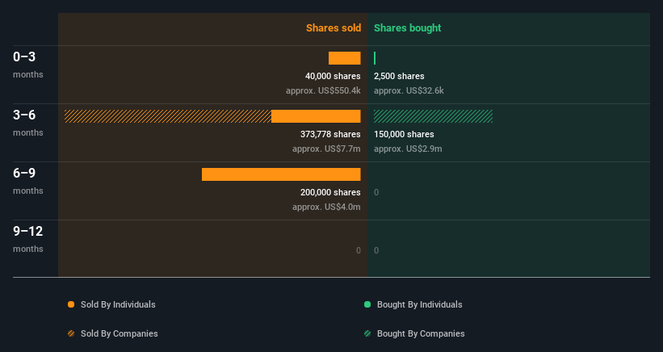Click the Bought By Individuals green legend dot
Image resolution: width=663 pixels, height=352 pixels.
(x=367, y=304)
